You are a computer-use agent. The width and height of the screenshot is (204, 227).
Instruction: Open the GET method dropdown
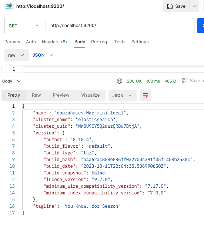point(24,26)
